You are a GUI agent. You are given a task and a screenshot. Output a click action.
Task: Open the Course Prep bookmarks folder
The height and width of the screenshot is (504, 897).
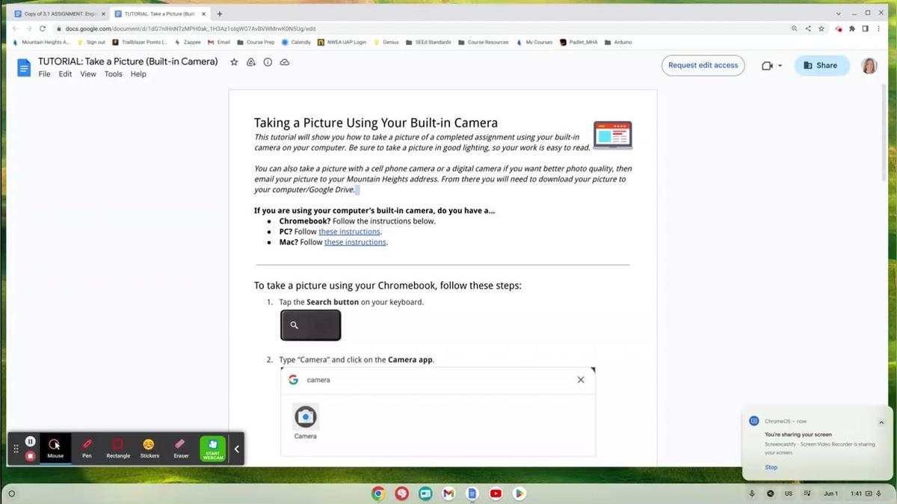point(256,42)
